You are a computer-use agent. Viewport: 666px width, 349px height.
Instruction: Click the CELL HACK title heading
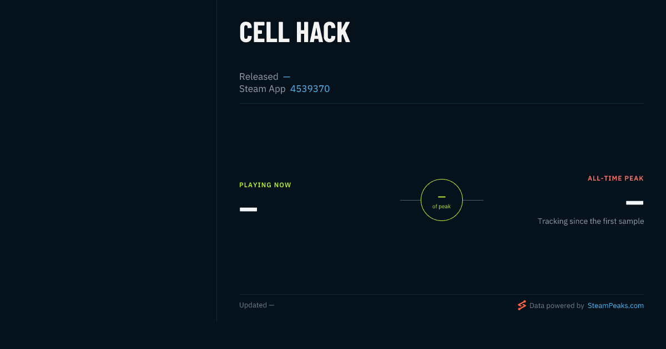(294, 32)
